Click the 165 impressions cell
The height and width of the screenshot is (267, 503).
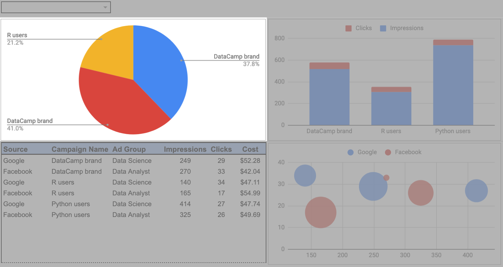click(185, 193)
